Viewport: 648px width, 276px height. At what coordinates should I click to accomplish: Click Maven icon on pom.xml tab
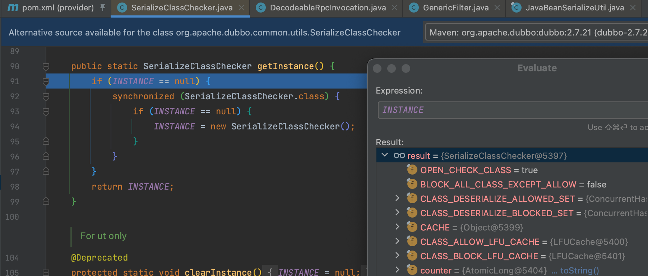(13, 8)
